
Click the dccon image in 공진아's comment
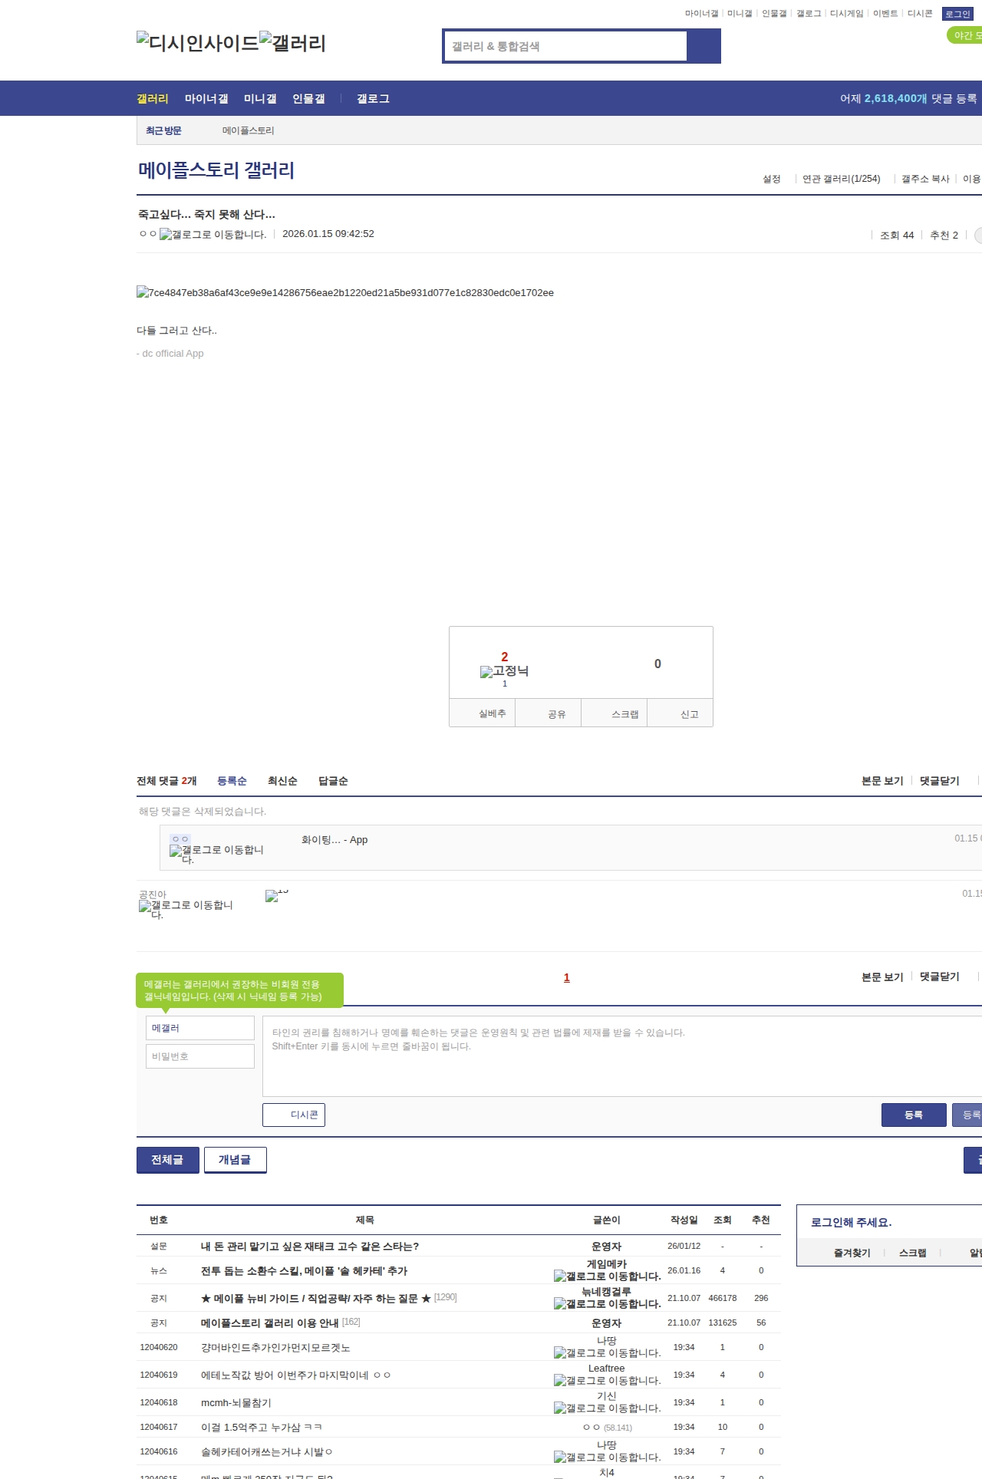coord(276,895)
